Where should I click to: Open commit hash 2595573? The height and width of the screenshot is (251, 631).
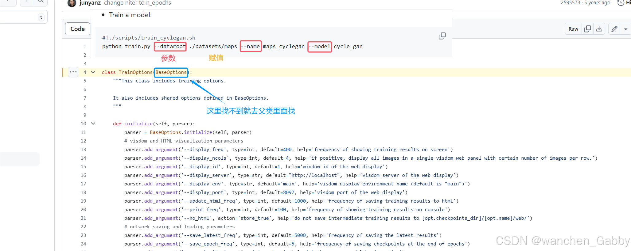pyautogui.click(x=570, y=3)
